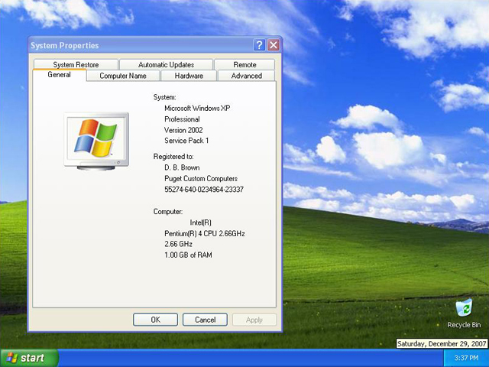
Task: Switch to the Advanced tab
Action: click(246, 76)
